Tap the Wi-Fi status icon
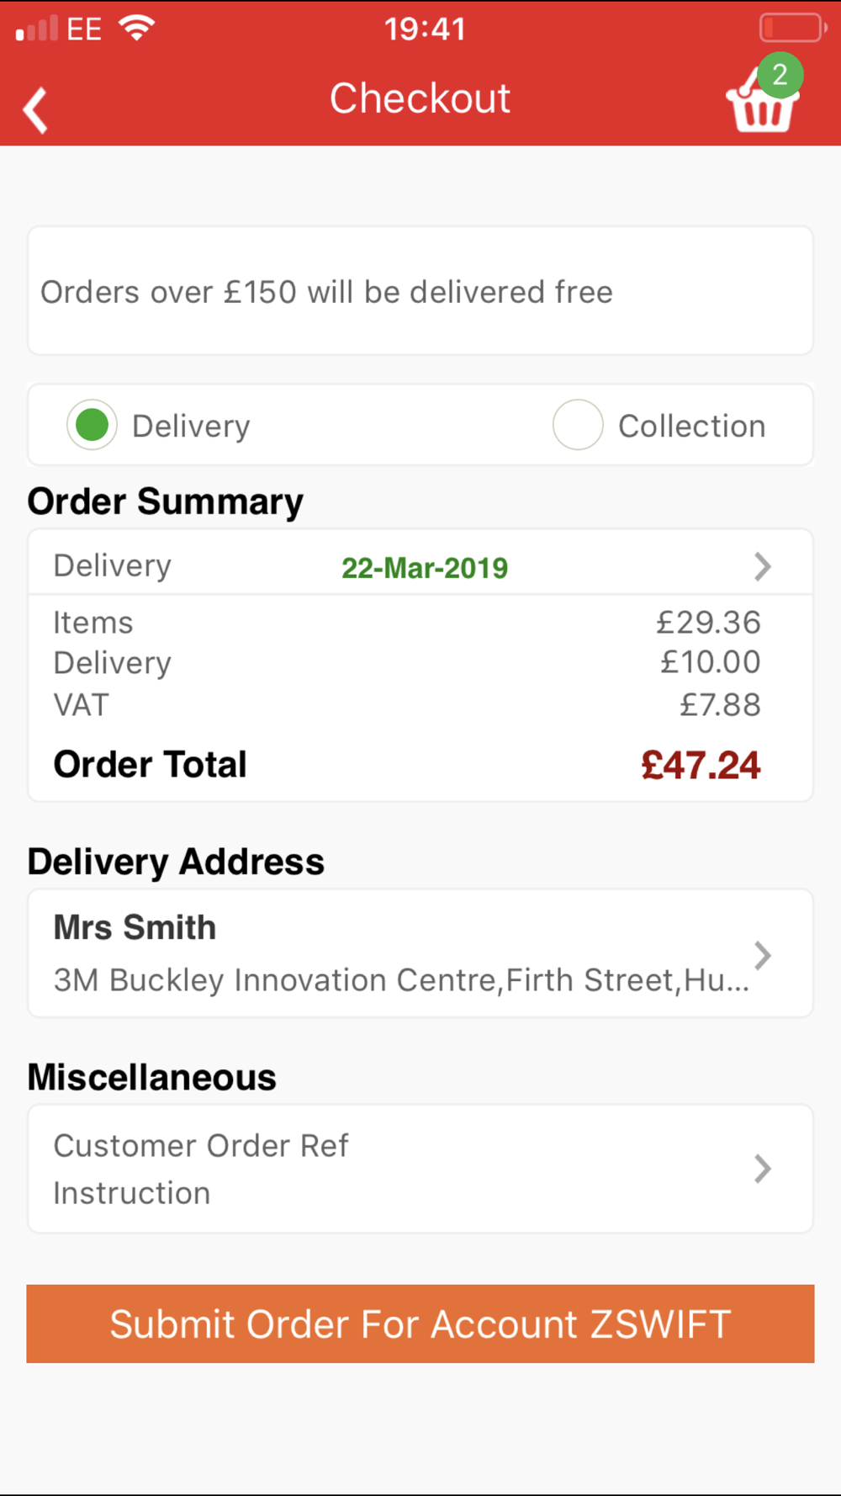This screenshot has height=1496, width=841. (x=136, y=29)
